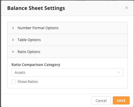Collapse the Ratio Options section
Viewport: 134px width, 107px height.
(x=67, y=52)
